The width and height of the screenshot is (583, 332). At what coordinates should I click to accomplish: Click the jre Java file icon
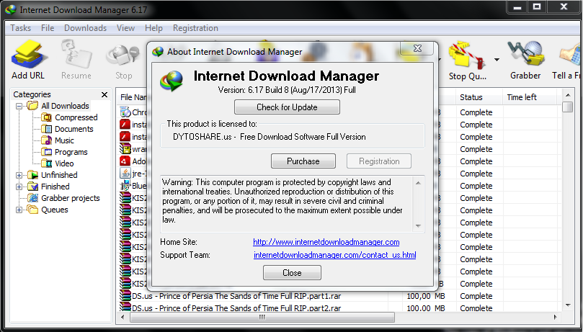[x=125, y=173]
